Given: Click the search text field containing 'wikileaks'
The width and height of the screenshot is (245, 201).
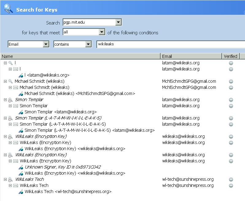Looking at the screenshot, I should click(171, 44).
